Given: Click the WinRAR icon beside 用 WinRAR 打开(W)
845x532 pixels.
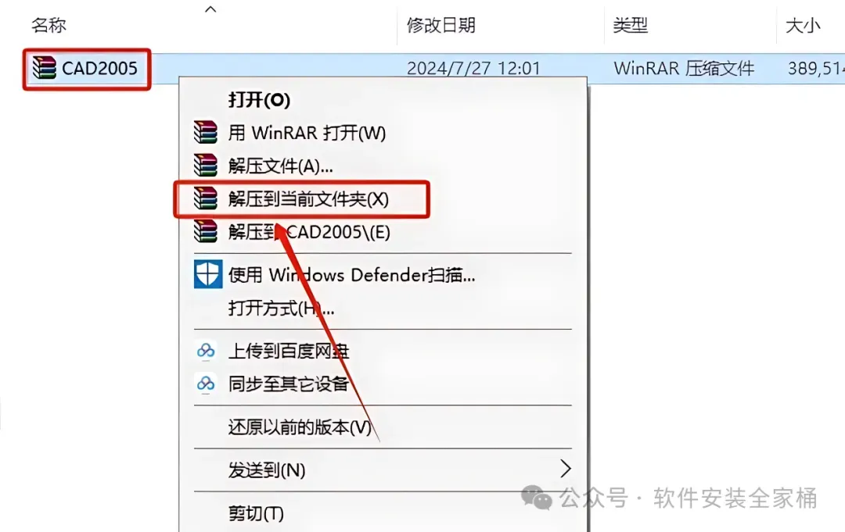Looking at the screenshot, I should [206, 132].
